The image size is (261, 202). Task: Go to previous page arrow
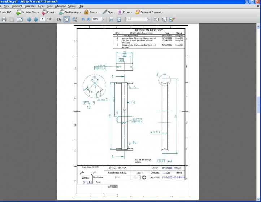coord(29,19)
